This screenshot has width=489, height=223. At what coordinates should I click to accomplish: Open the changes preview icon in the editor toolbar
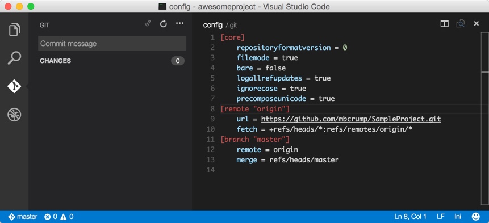[x=461, y=24]
